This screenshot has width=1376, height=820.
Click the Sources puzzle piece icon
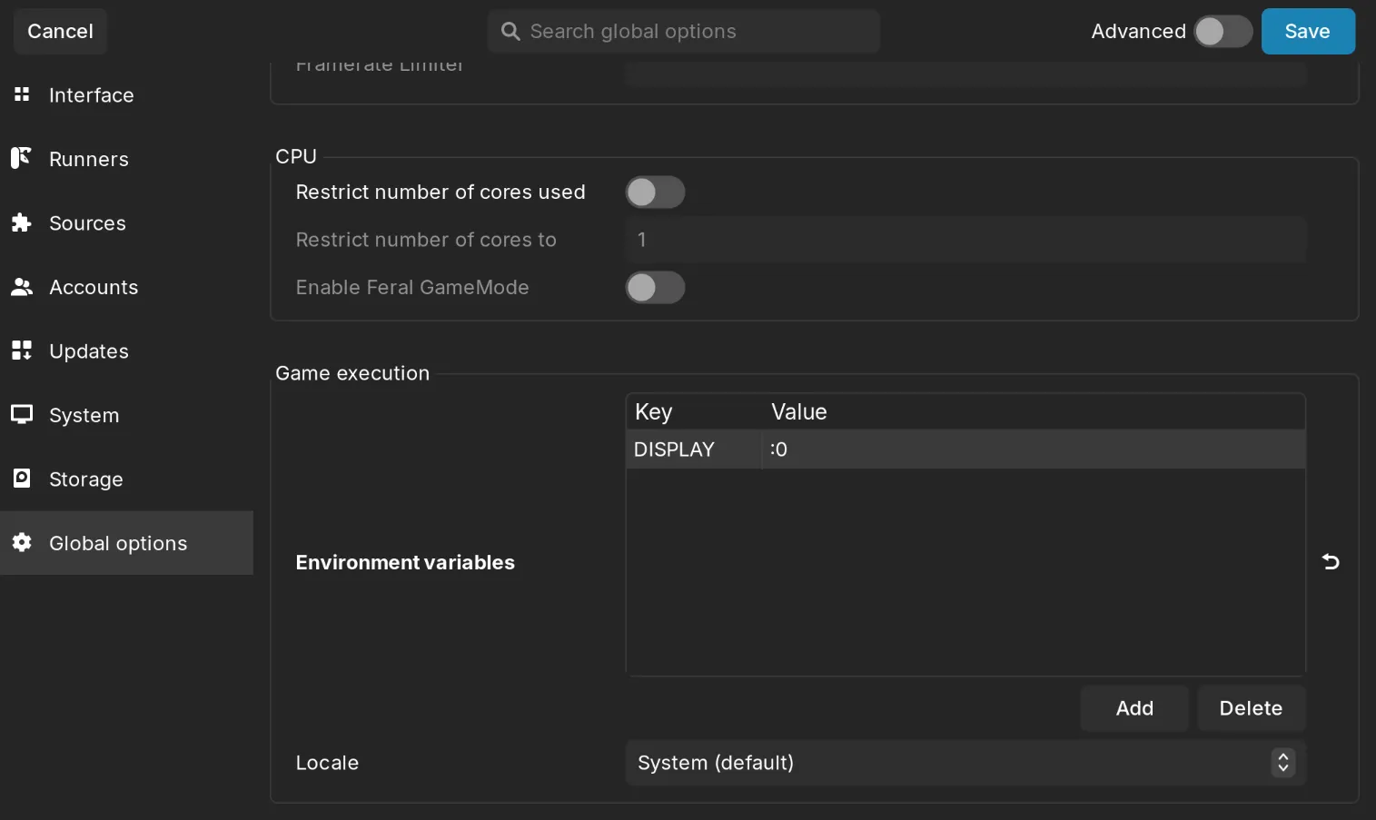click(x=22, y=222)
